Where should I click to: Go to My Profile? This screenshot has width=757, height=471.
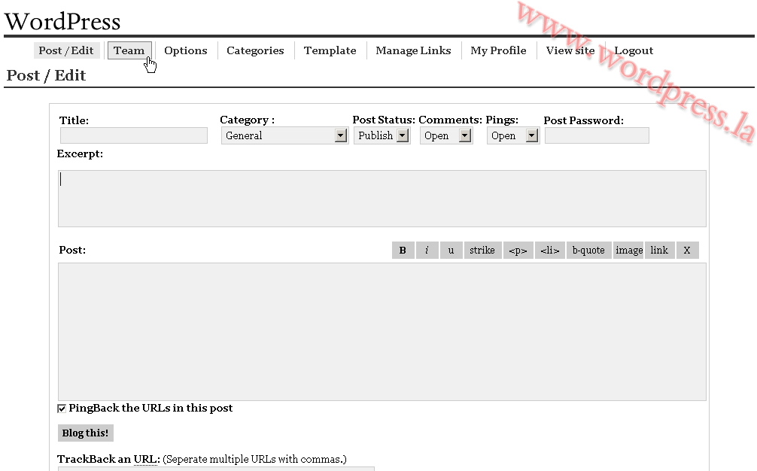(498, 50)
